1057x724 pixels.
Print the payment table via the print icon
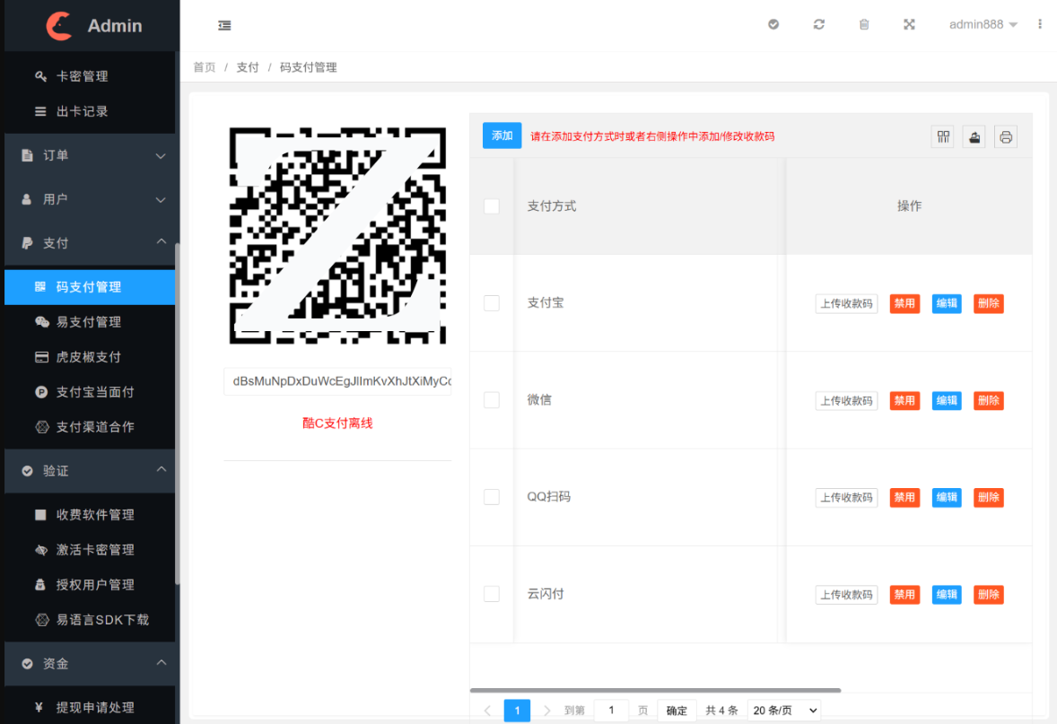(x=1005, y=136)
